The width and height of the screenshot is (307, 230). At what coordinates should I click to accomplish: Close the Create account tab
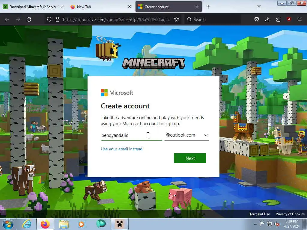point(197,7)
